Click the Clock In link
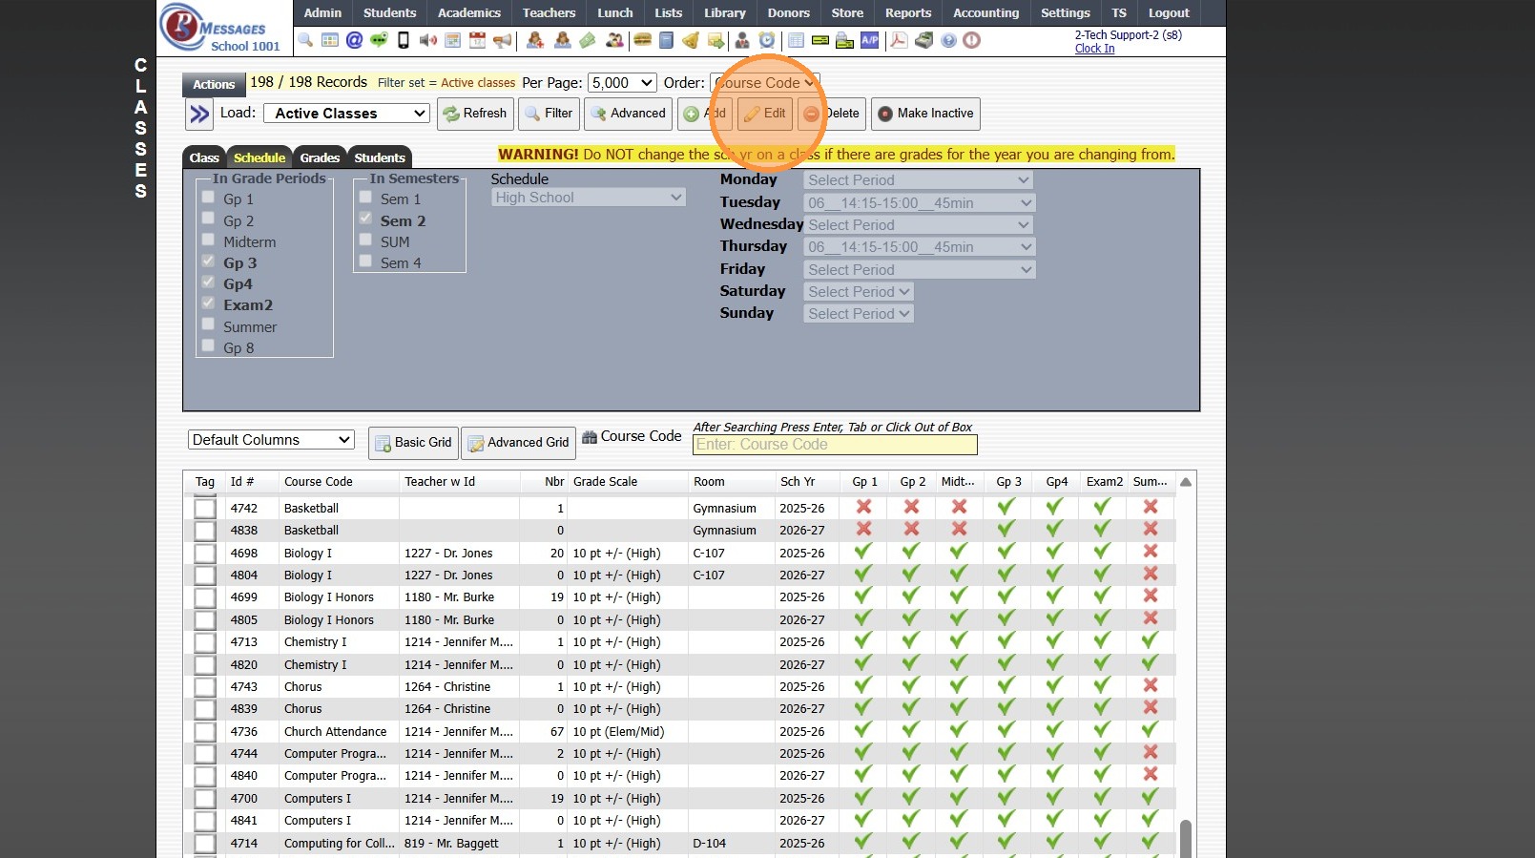1535x858 pixels. 1094,49
